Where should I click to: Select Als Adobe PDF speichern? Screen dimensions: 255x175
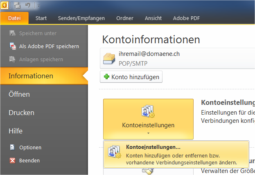click(49, 47)
